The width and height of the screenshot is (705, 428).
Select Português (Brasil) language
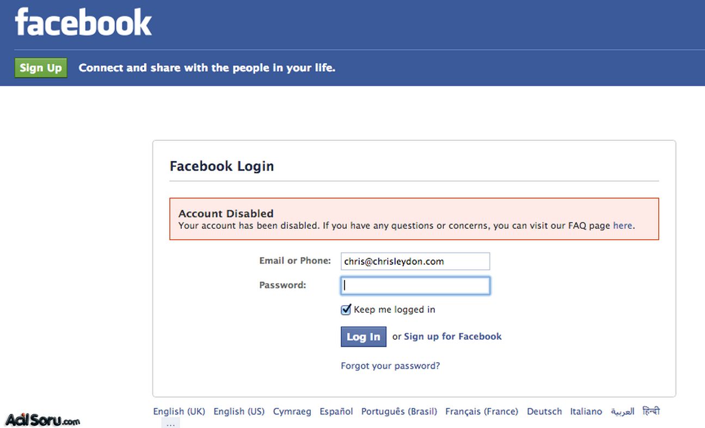399,412
